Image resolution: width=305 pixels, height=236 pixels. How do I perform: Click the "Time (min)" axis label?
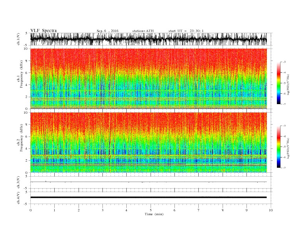(x=154, y=214)
